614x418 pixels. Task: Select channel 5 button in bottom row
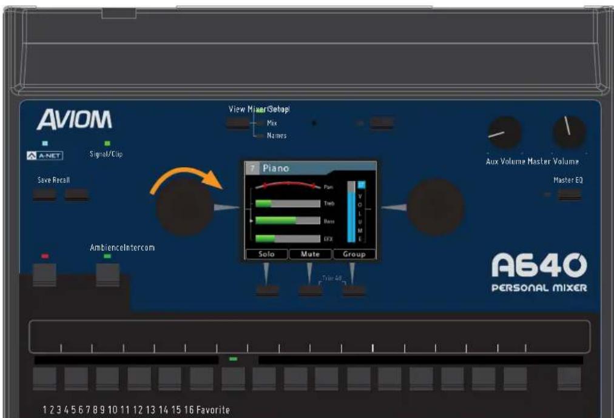pos(170,379)
